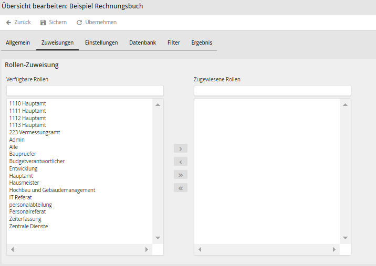Assign all roles with double right arrow
Screen dimensions: 376x266
[180, 175]
